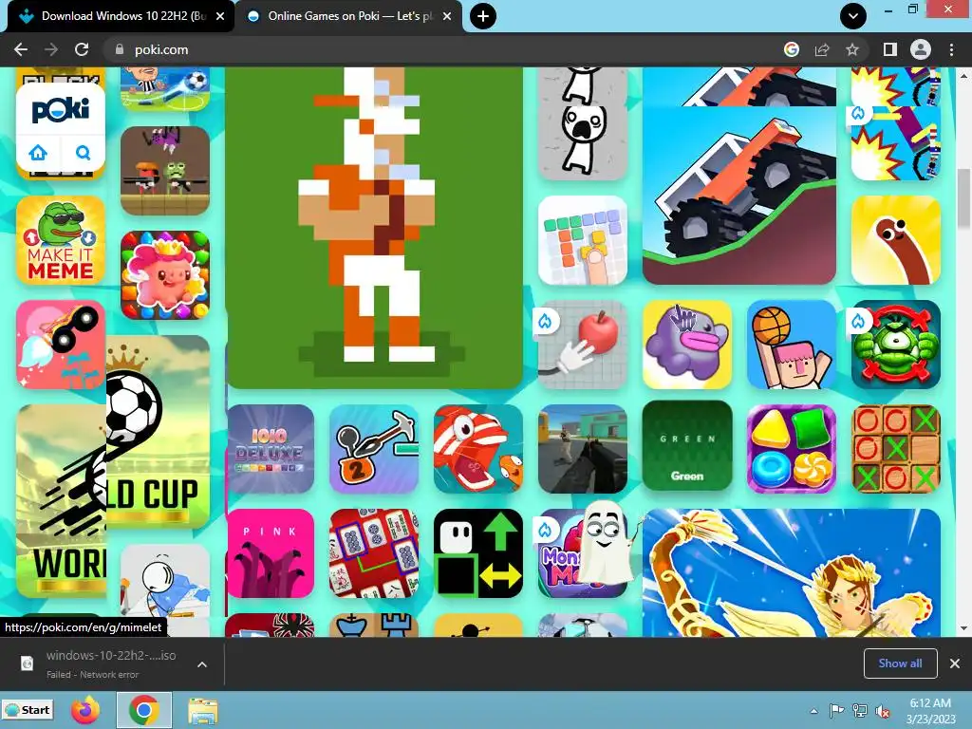Open the 1010 Deluxe game tile
Image resolution: width=972 pixels, height=729 pixels.
coord(270,449)
